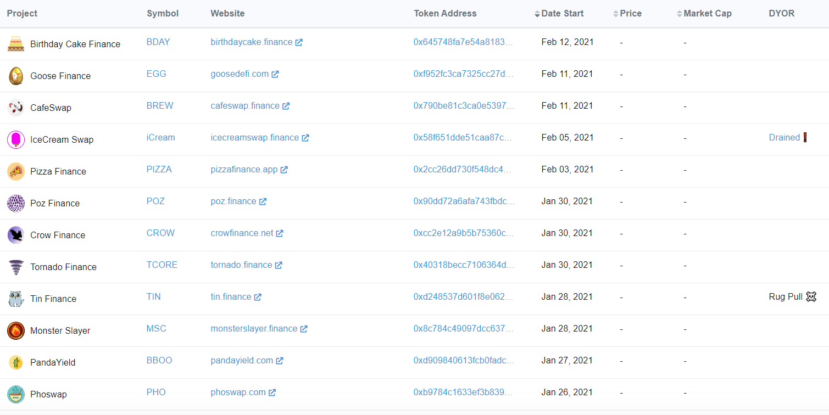The height and width of the screenshot is (415, 829).
Task: Click the Goose Finance golden egg icon
Action: 16,76
